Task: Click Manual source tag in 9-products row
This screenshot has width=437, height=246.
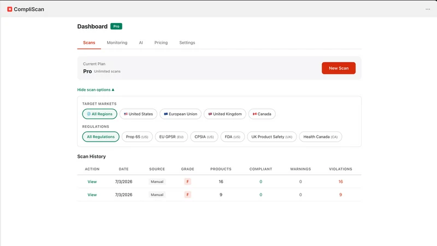Action: click(157, 195)
